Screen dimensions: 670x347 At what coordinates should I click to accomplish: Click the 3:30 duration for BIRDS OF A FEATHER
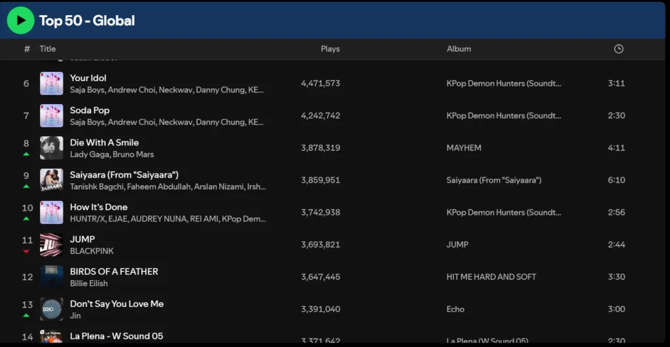pos(616,277)
